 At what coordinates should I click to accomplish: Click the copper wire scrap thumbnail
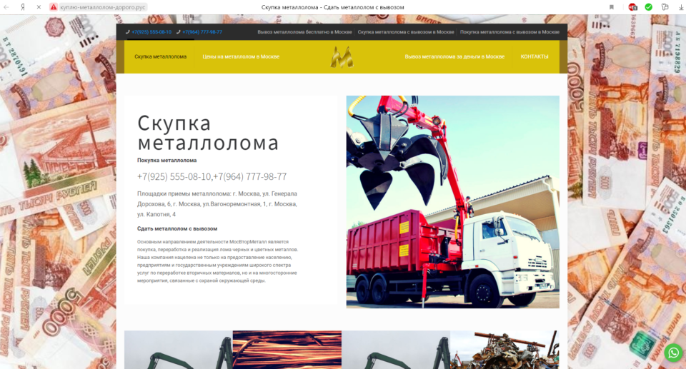(287, 349)
